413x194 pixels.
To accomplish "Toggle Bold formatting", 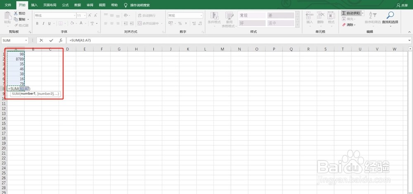I will 37,24.
